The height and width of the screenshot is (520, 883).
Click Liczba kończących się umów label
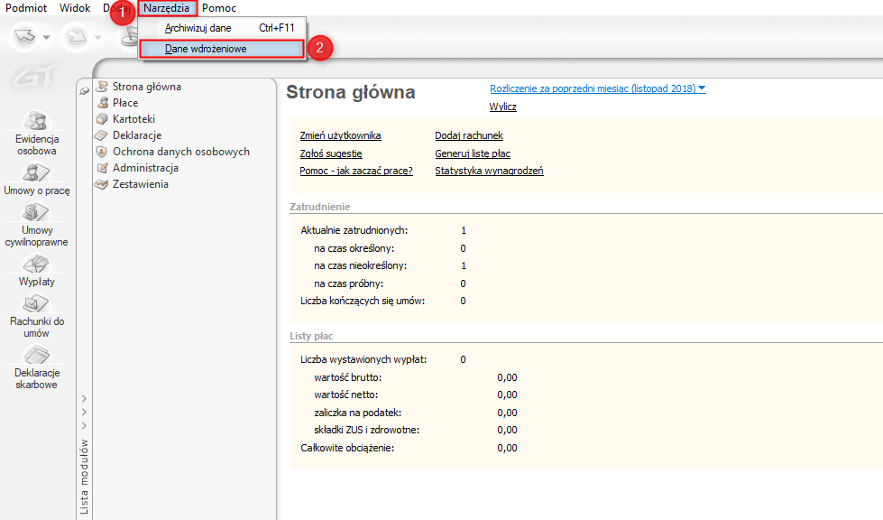click(x=362, y=301)
